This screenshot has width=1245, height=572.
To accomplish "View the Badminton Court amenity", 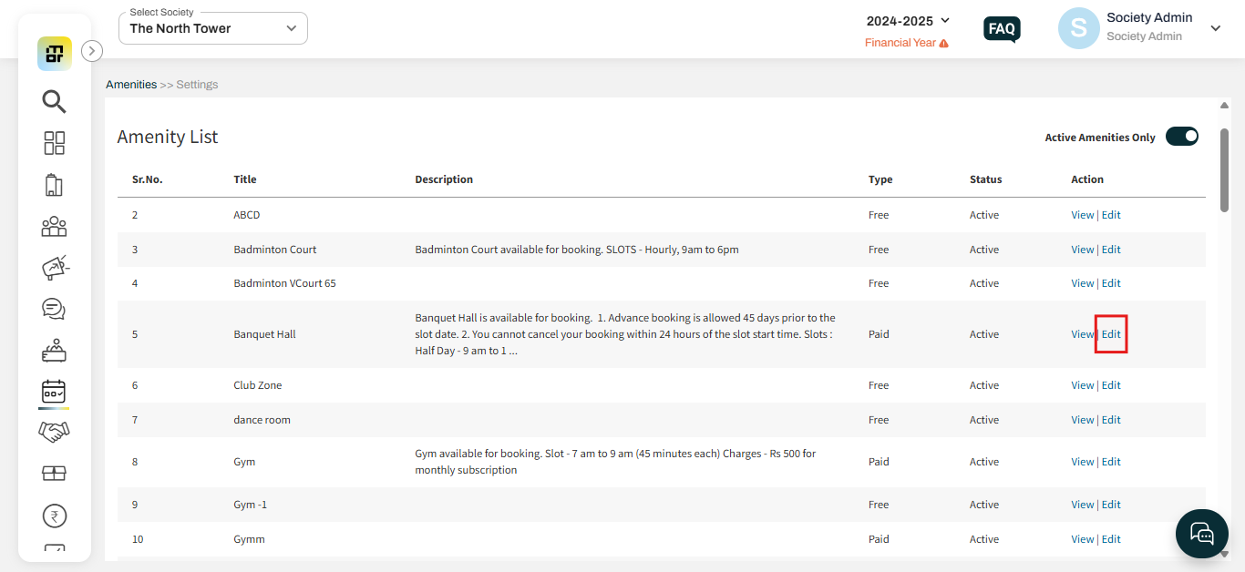I will point(1082,250).
